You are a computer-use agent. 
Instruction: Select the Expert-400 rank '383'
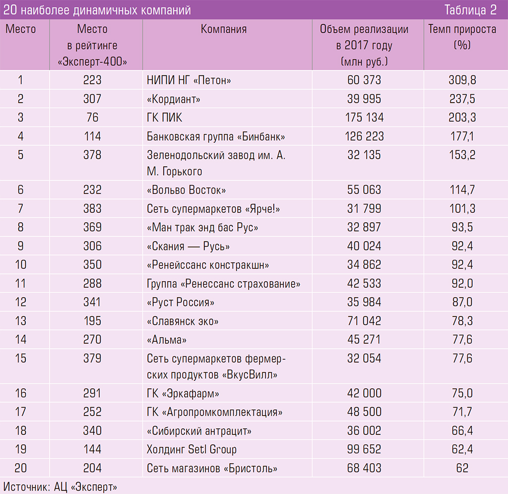(x=92, y=209)
